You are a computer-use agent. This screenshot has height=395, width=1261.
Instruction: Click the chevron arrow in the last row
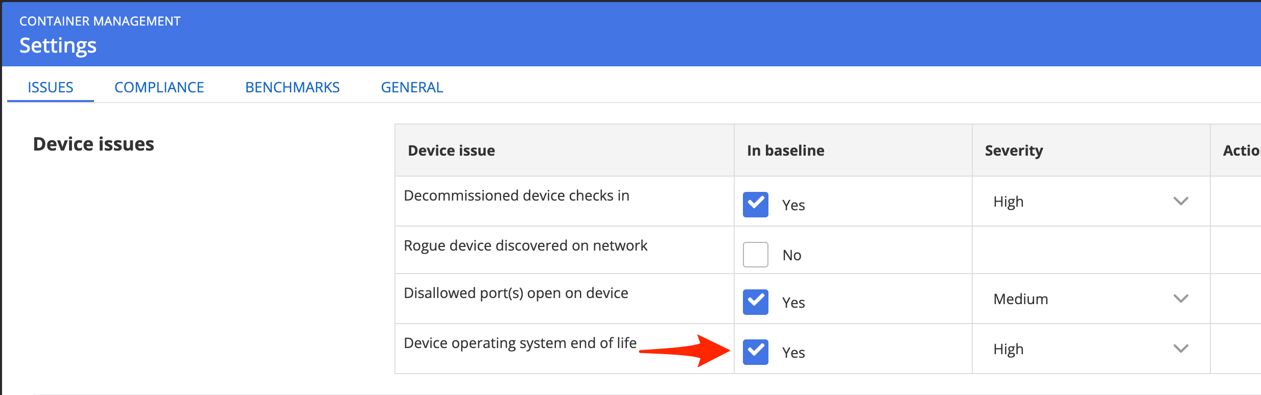(x=1180, y=349)
